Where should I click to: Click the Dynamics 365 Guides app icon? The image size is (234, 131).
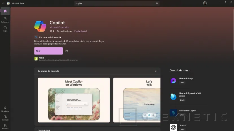[173, 97]
